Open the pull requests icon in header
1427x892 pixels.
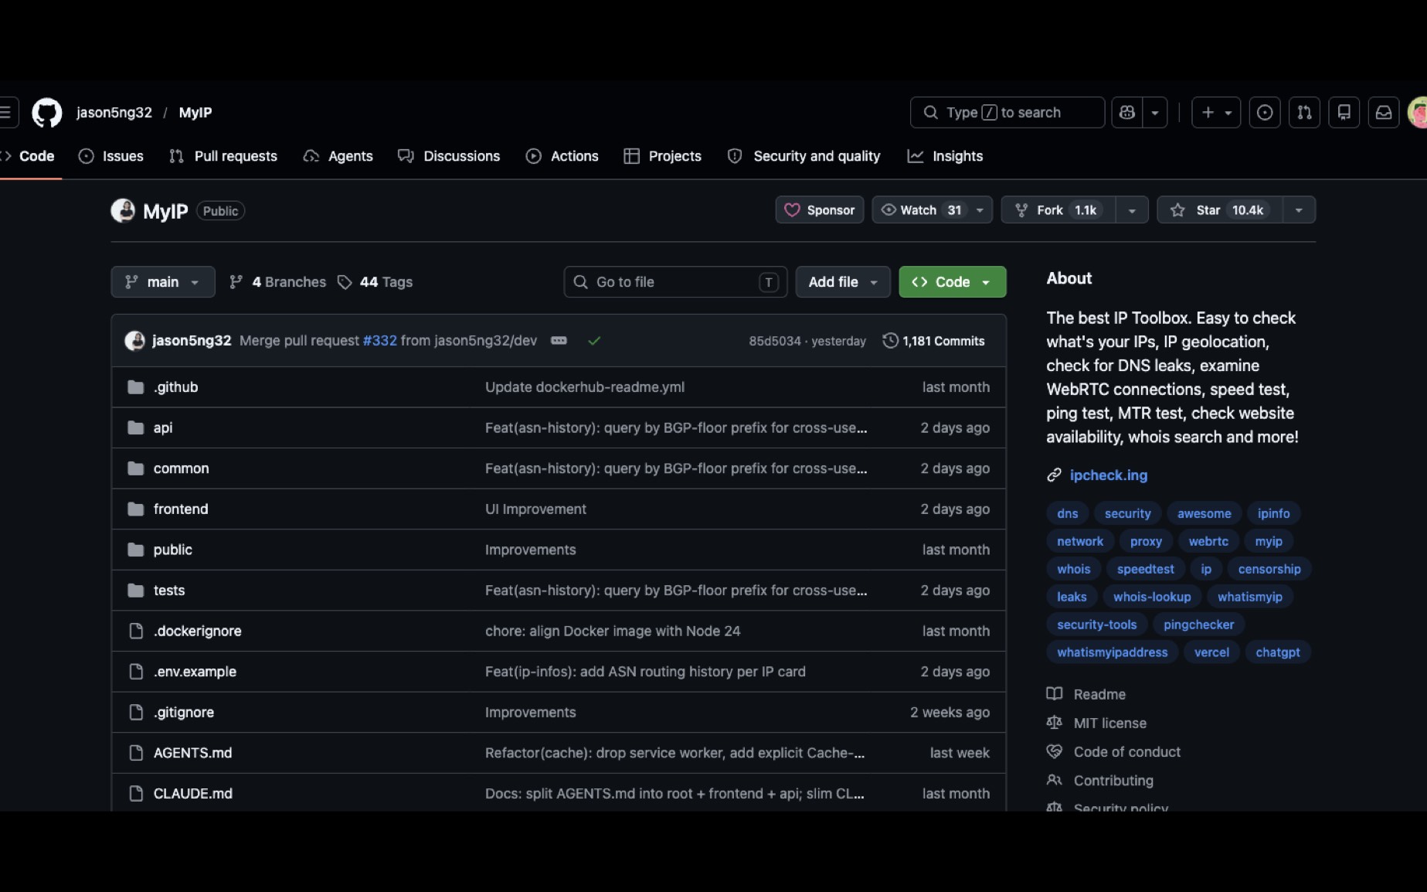point(1304,113)
